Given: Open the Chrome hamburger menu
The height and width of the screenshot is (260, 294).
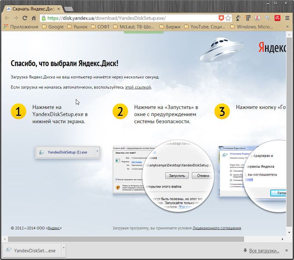Looking at the screenshot, I should tap(287, 18).
